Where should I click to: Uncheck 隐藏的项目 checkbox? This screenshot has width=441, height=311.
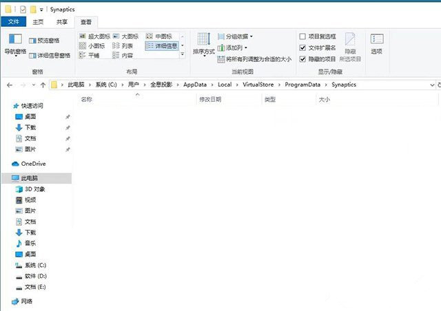(302, 59)
